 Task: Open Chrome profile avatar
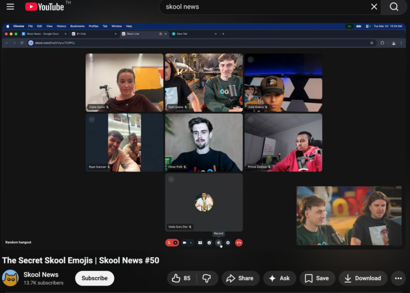click(x=393, y=43)
